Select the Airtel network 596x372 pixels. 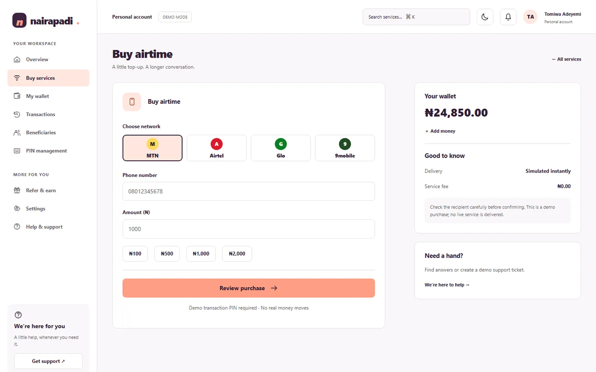point(216,148)
